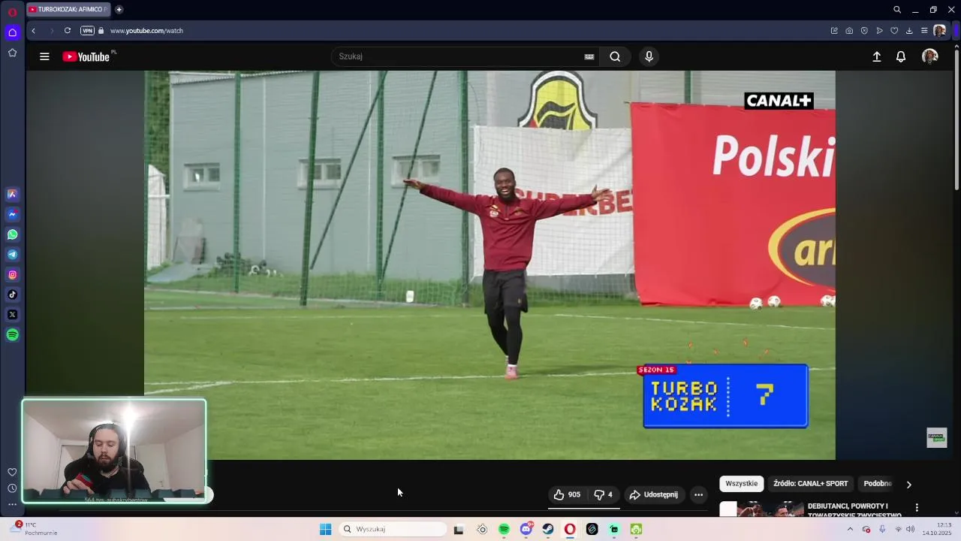Click the CANAL+ Sport watermark in video
The image size is (961, 541).
pos(936,437)
